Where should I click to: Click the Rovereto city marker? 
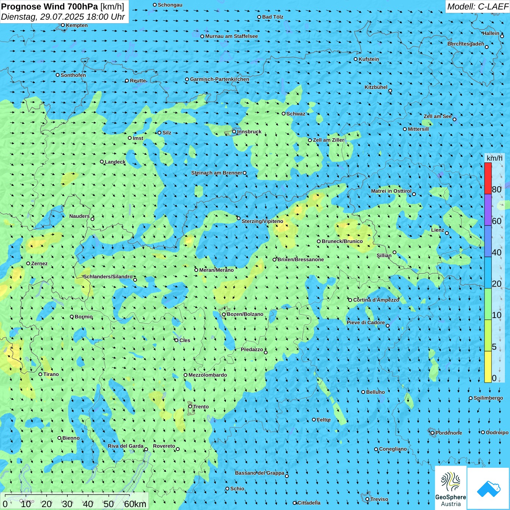(x=178, y=449)
